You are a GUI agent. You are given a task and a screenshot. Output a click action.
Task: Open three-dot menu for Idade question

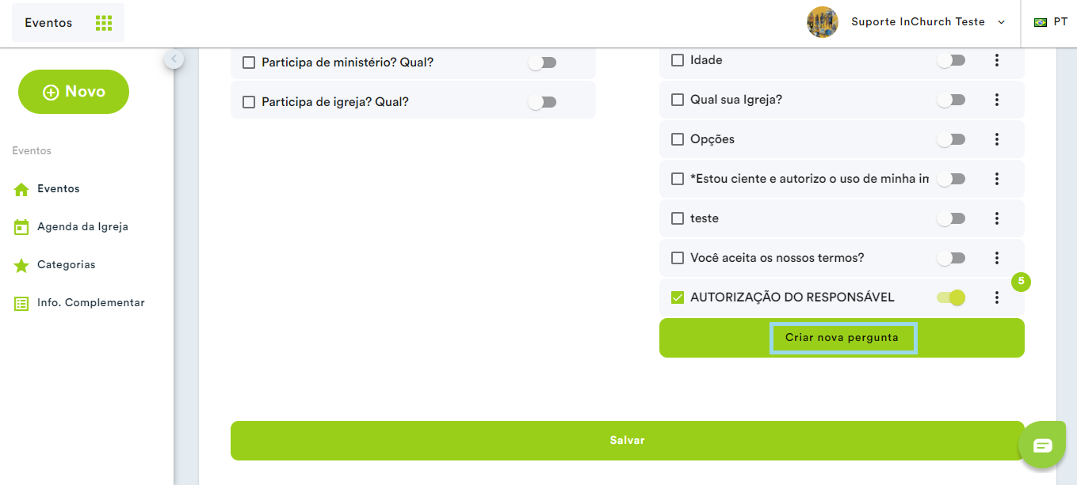pyautogui.click(x=997, y=60)
